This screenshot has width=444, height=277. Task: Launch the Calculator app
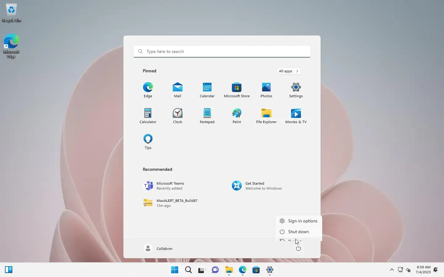[x=148, y=116]
